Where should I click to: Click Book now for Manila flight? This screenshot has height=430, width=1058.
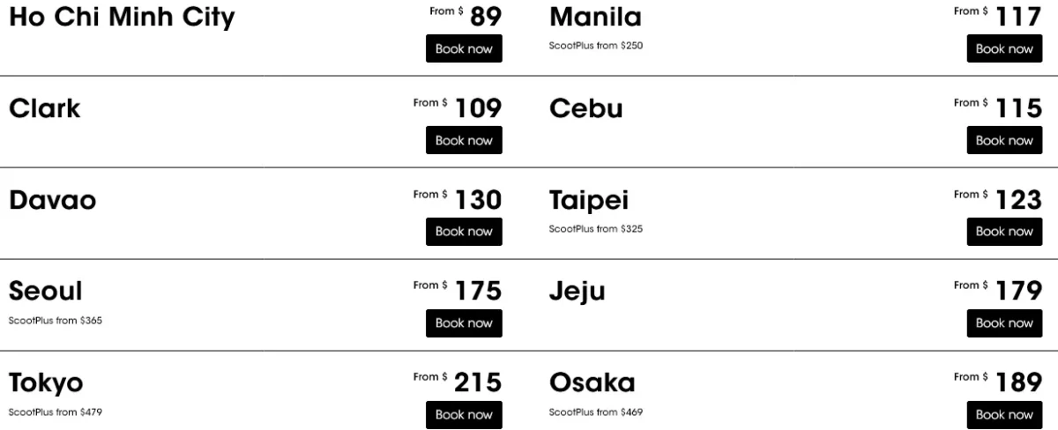point(1004,48)
